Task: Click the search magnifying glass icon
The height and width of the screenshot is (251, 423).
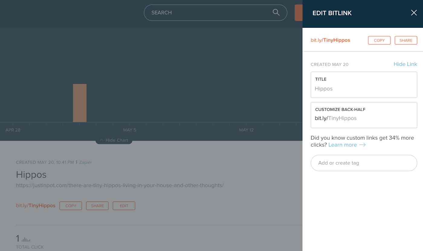Action: (x=276, y=12)
